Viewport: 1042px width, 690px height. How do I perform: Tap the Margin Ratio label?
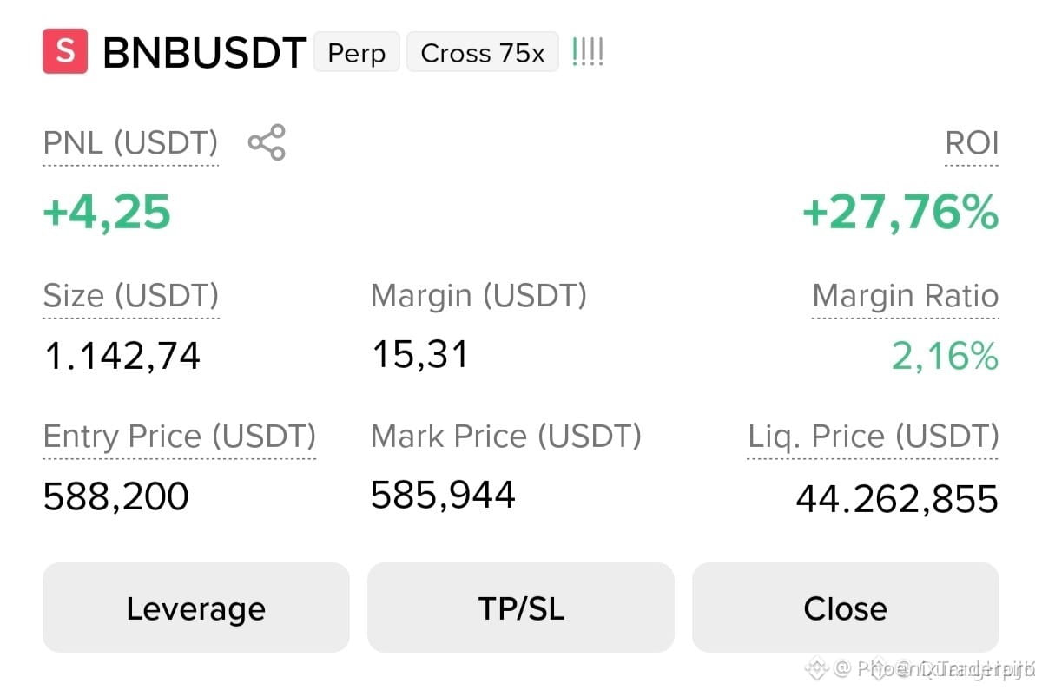click(x=906, y=296)
